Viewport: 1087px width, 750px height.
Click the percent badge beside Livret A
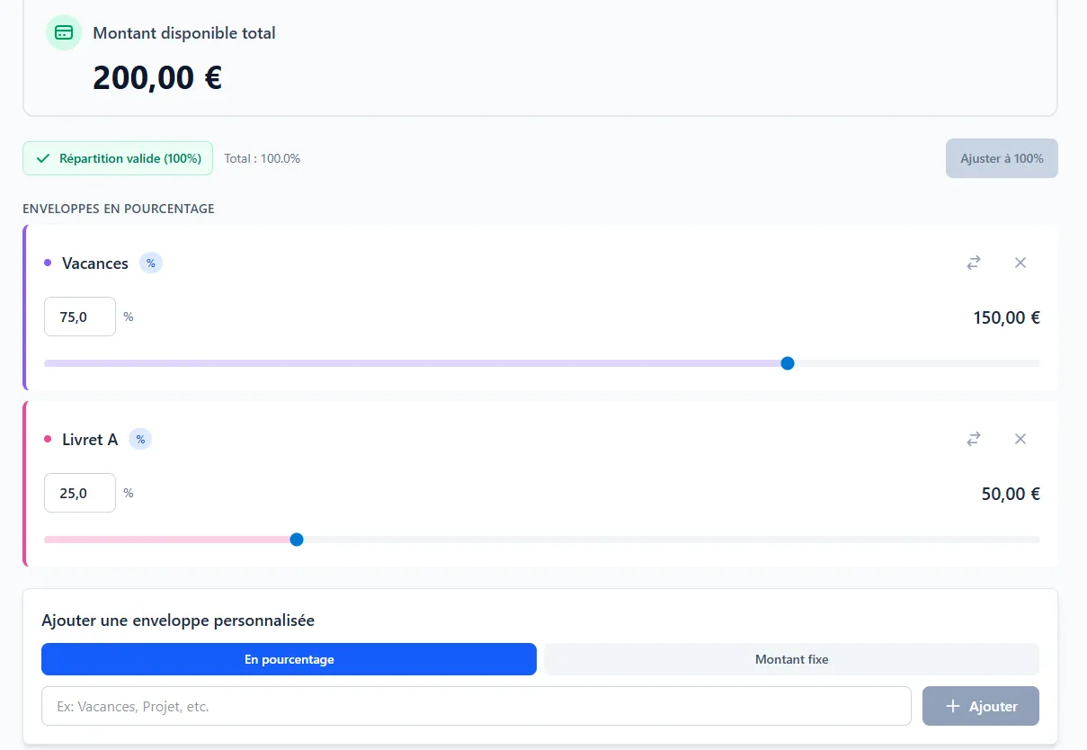140,440
